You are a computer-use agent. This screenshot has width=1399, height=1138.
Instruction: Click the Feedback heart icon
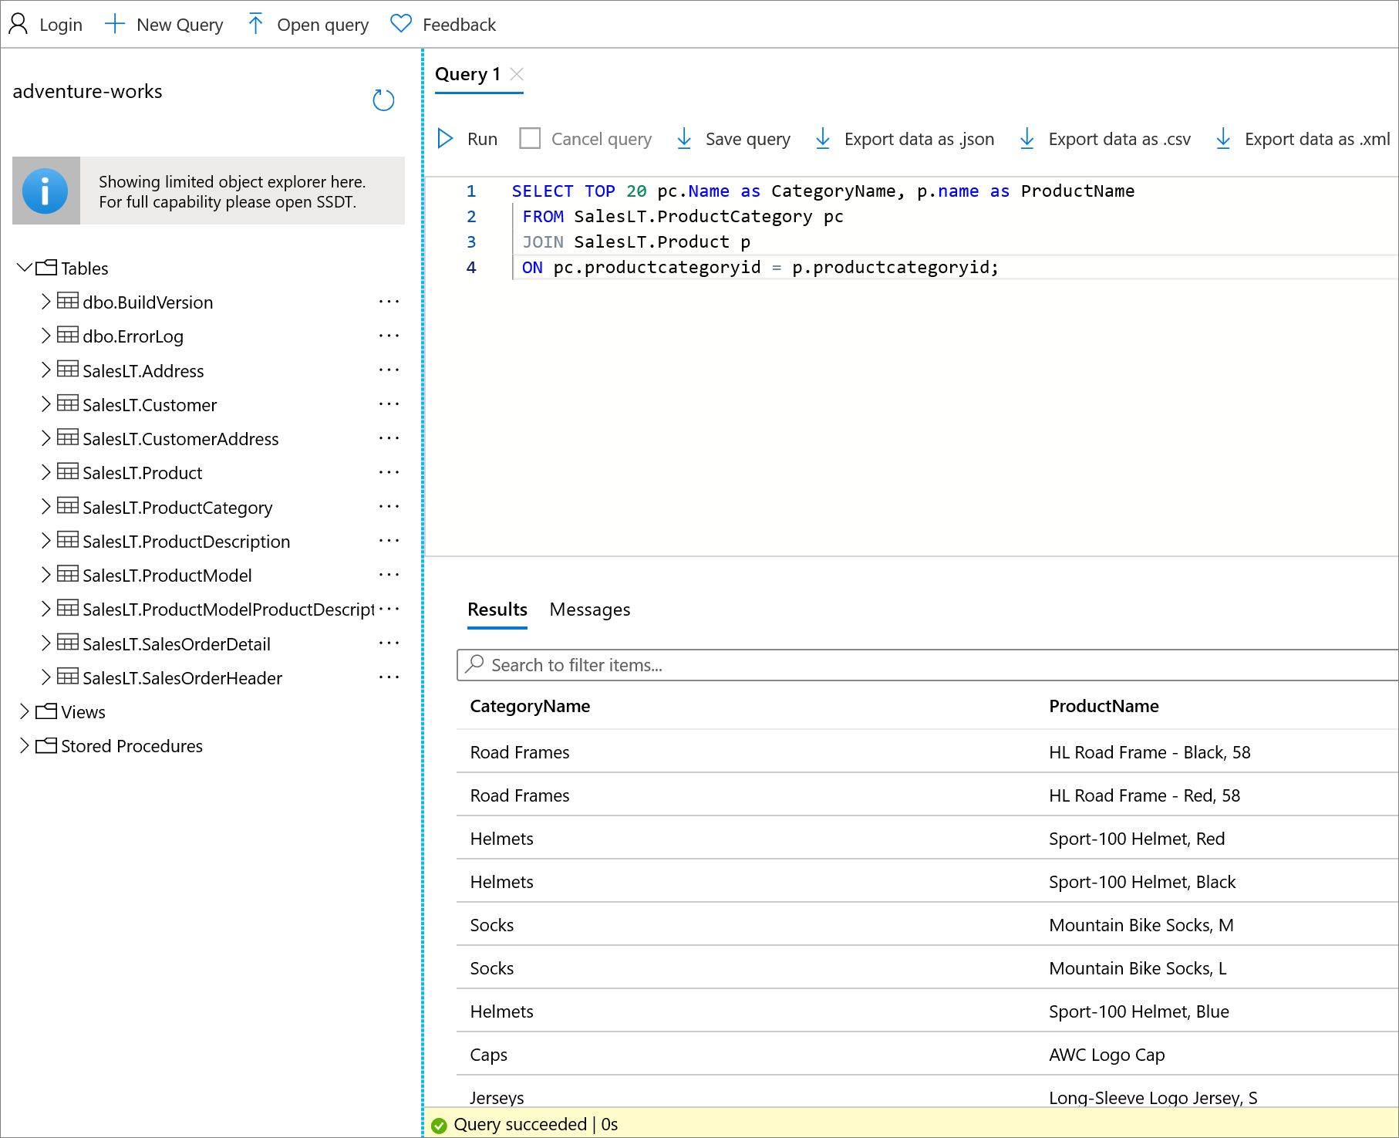click(x=401, y=24)
